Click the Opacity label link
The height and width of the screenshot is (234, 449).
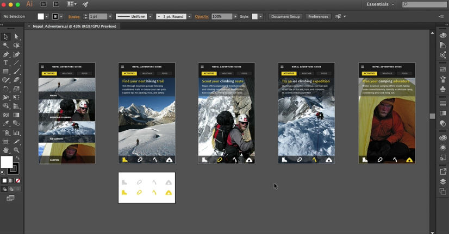click(202, 17)
